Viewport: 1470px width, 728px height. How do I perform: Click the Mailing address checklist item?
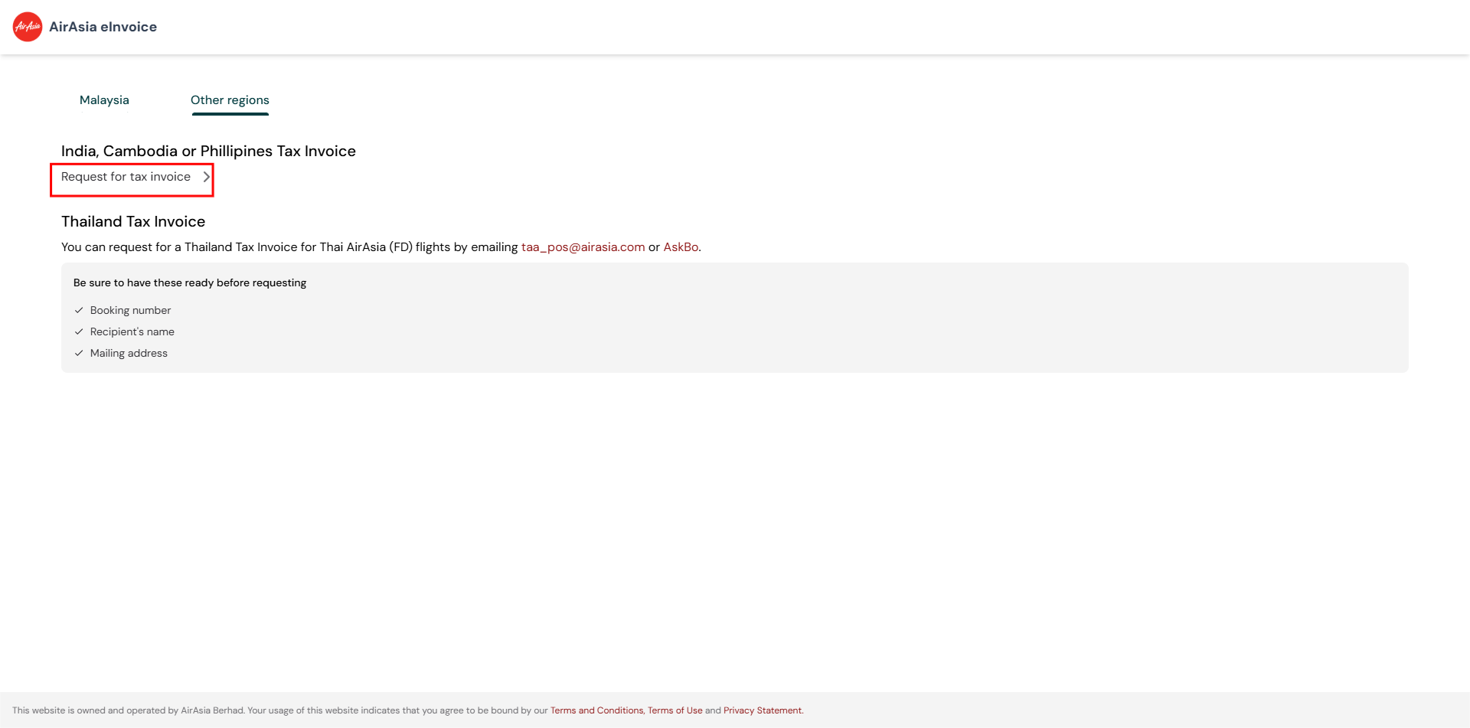point(129,353)
